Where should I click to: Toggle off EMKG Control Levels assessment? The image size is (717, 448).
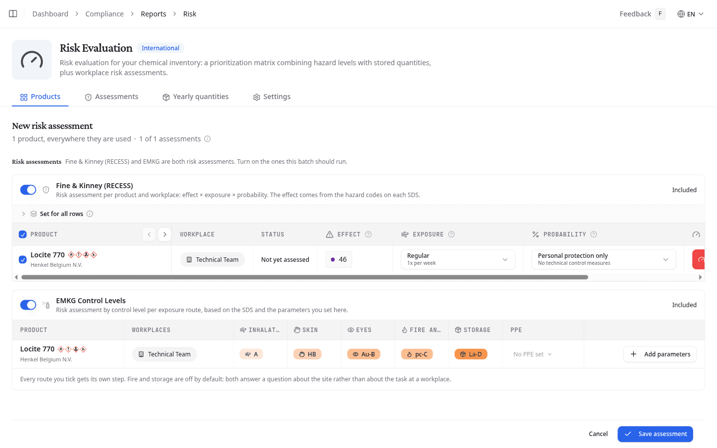28,305
